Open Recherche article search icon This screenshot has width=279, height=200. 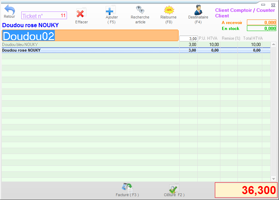click(140, 10)
